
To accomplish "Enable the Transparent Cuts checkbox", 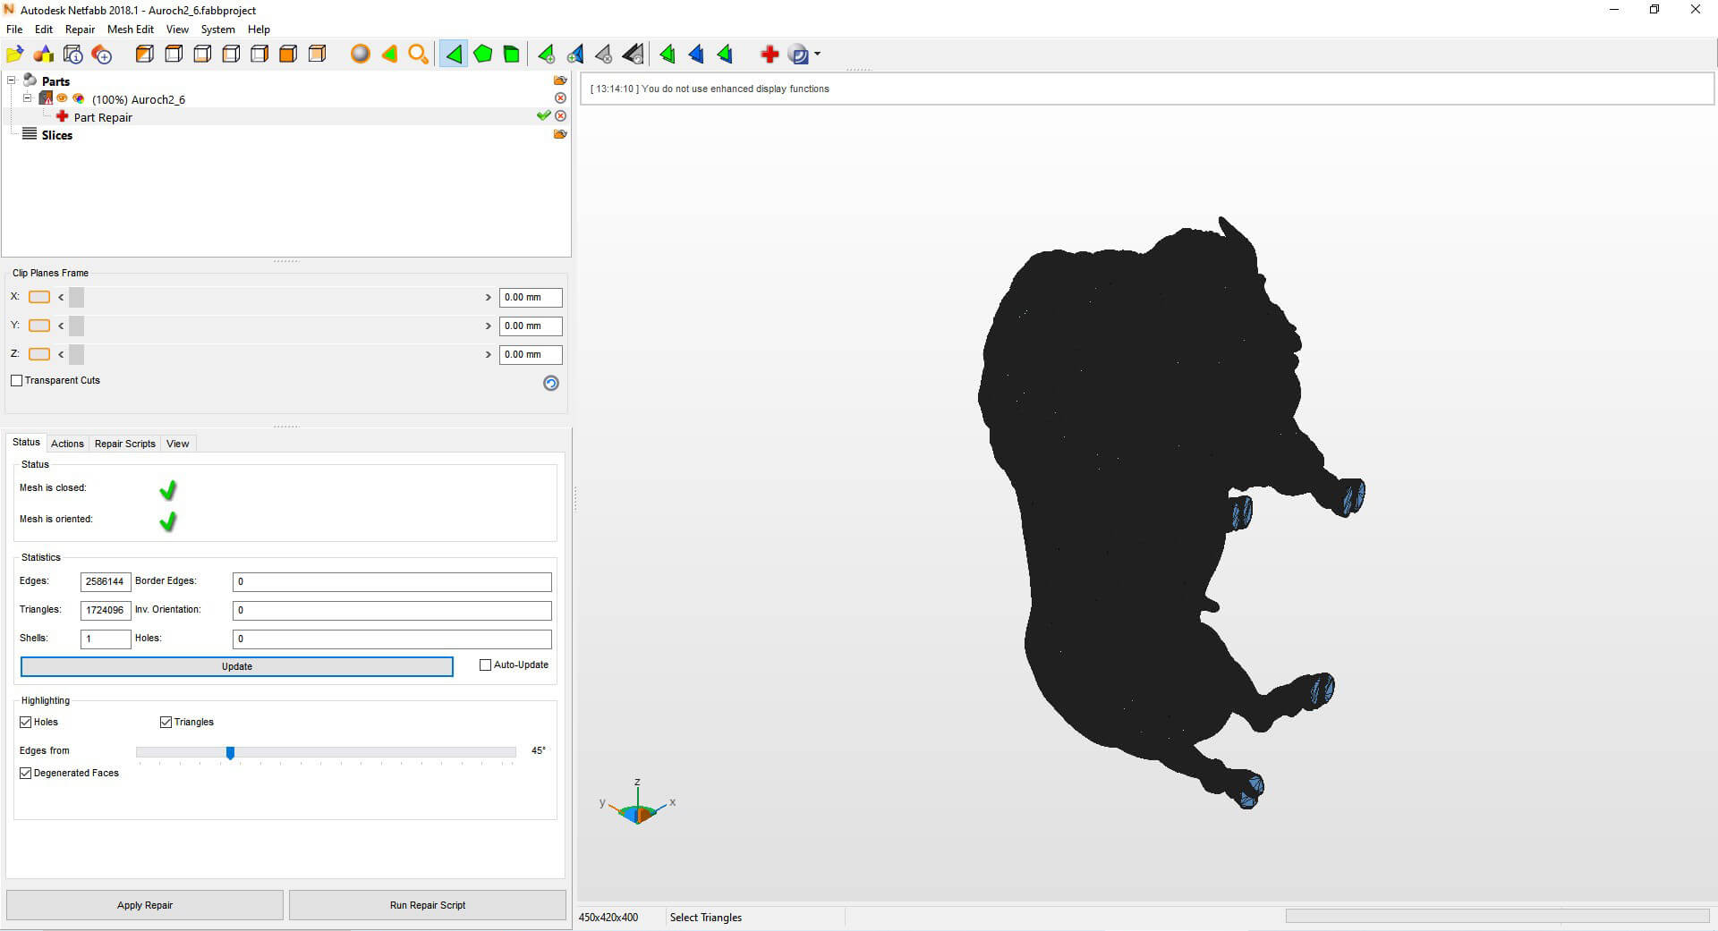I will 17,381.
